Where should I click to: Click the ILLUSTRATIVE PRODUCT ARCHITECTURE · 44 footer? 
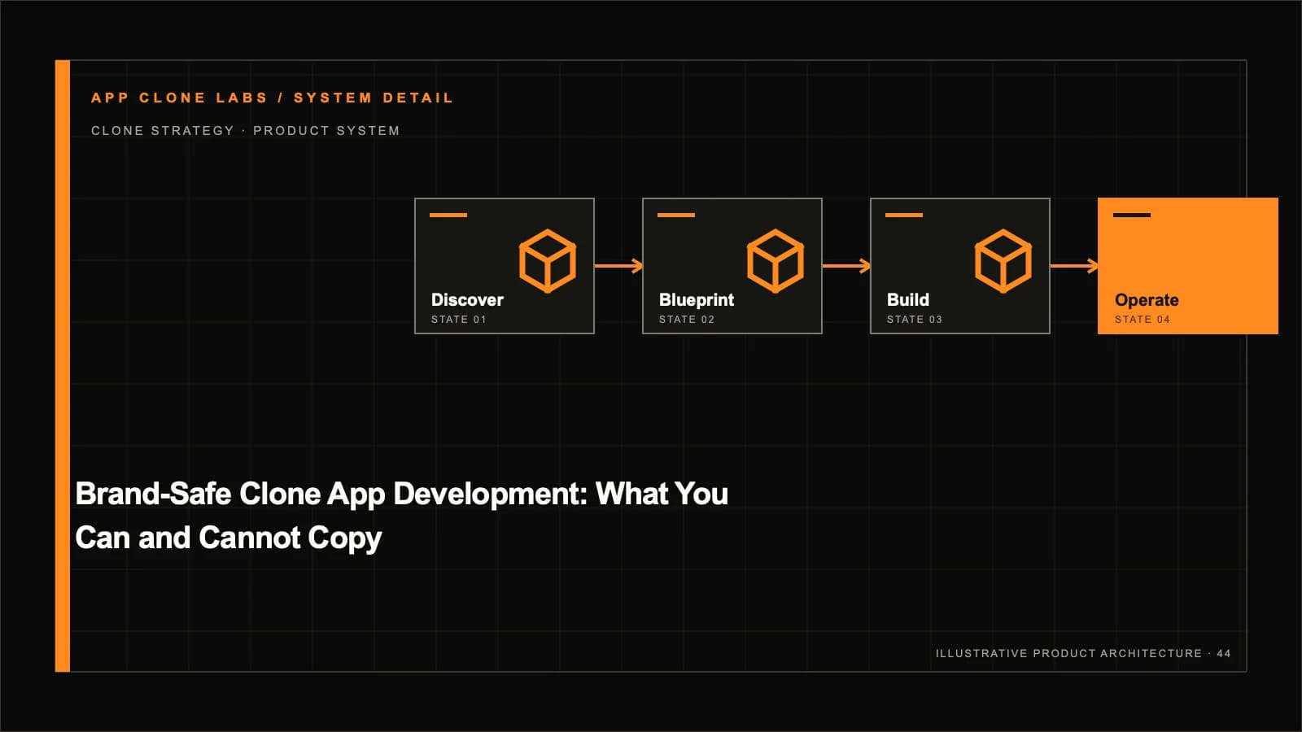1083,653
